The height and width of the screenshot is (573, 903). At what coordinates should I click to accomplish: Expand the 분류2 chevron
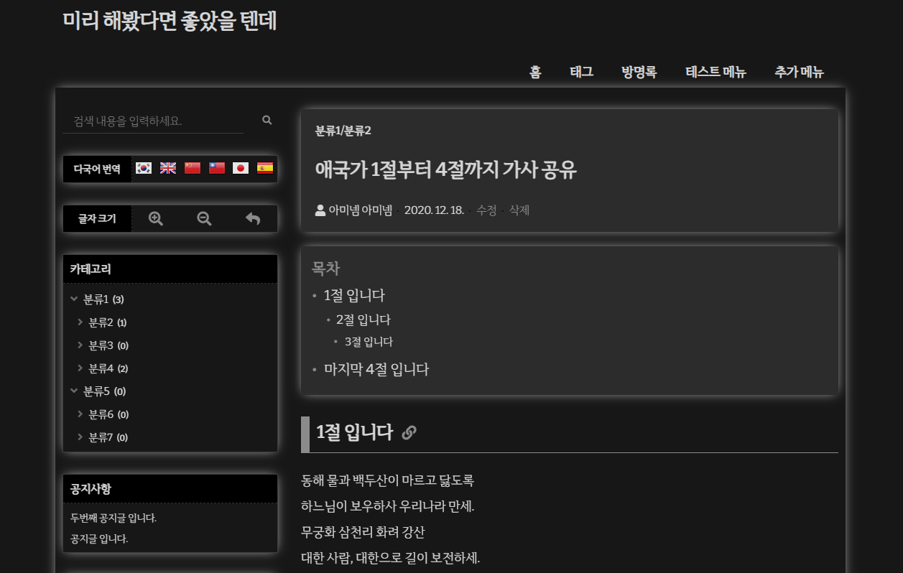(80, 322)
